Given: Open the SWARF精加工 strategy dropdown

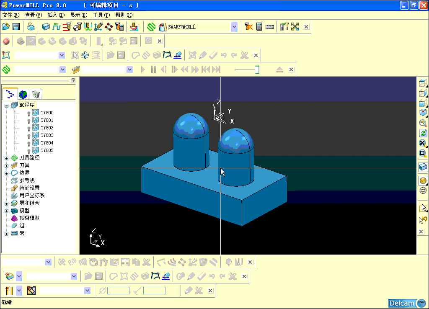Looking at the screenshot, I should click(x=234, y=27).
